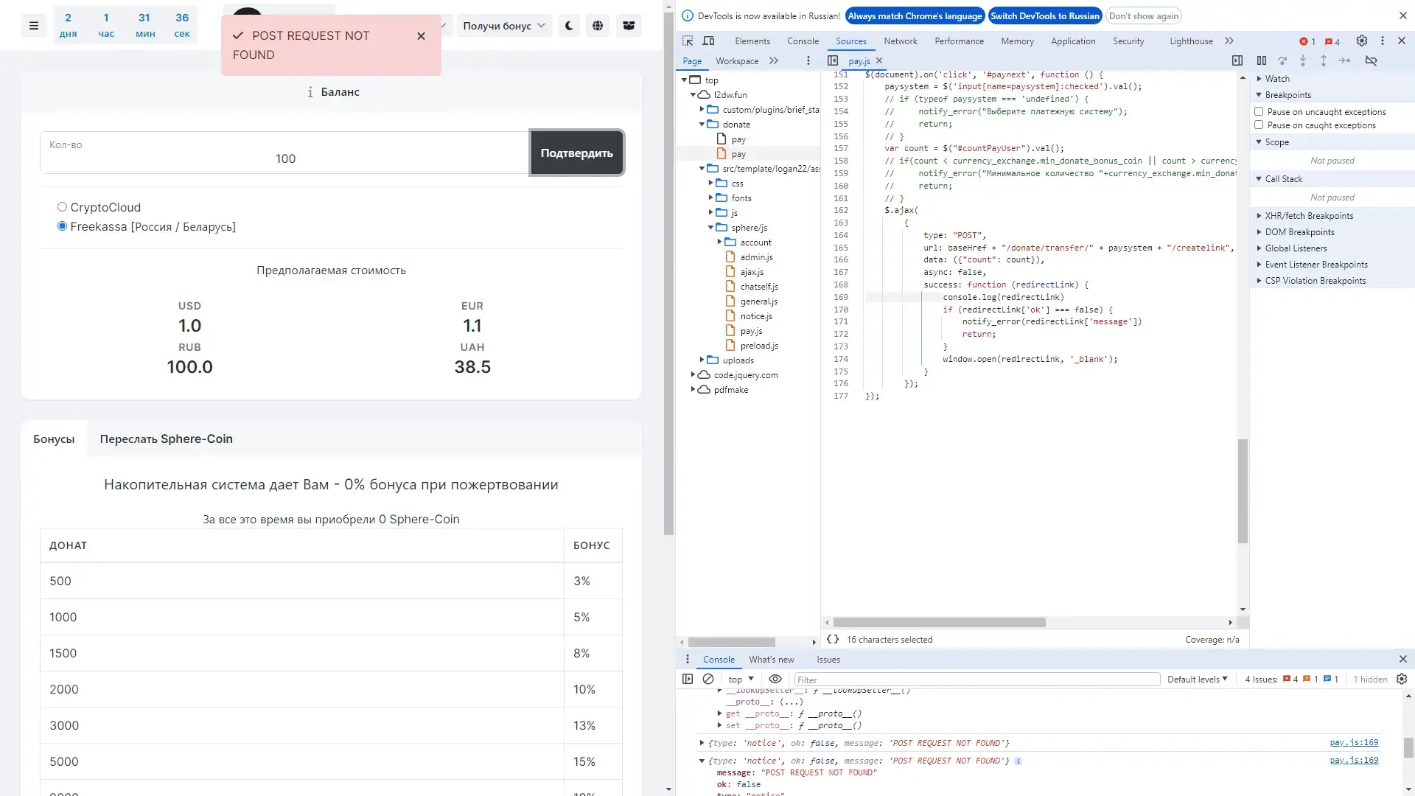The height and width of the screenshot is (796, 1415).
Task: Open admin.js in the file tree
Action: (x=756, y=257)
